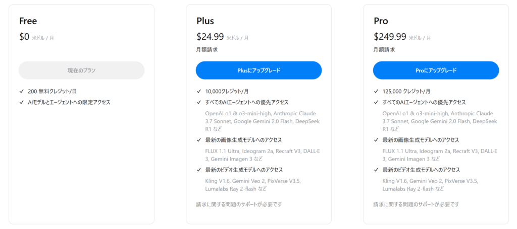Open billing support link in Plus card
The image size is (517, 229).
click(x=239, y=204)
